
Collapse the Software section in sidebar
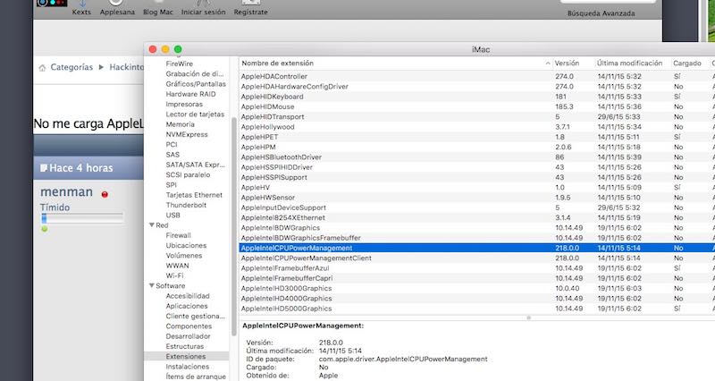point(151,285)
